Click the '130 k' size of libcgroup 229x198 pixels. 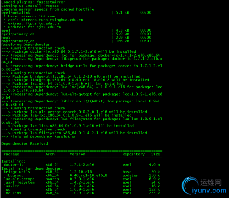pos(154,175)
